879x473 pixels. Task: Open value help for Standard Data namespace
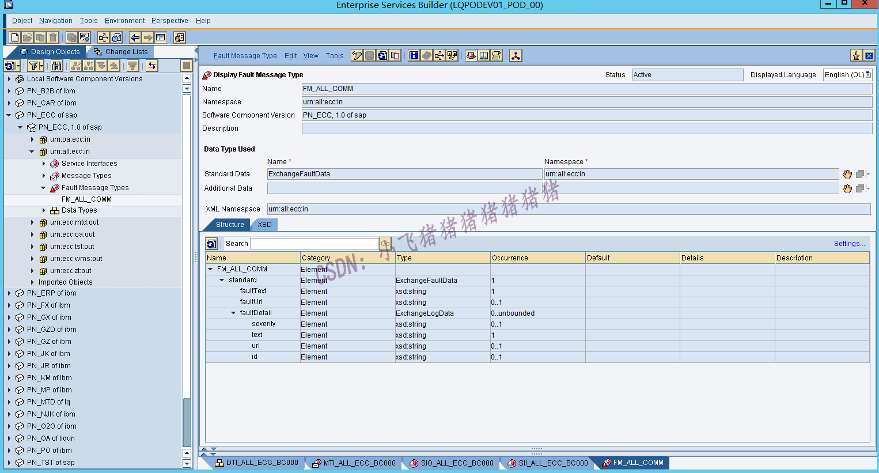(x=847, y=173)
